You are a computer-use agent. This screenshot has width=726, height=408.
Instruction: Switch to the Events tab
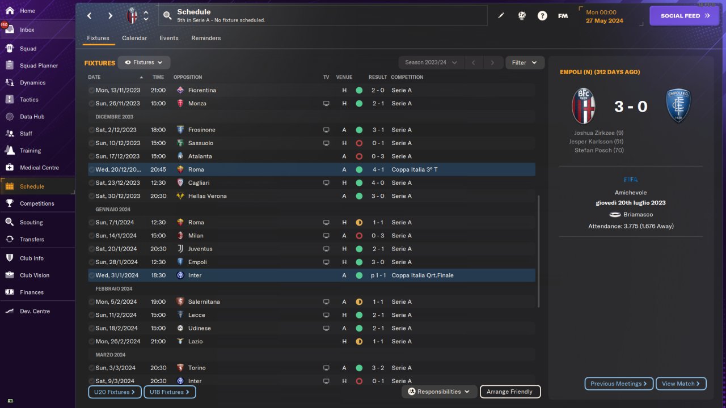(x=169, y=38)
